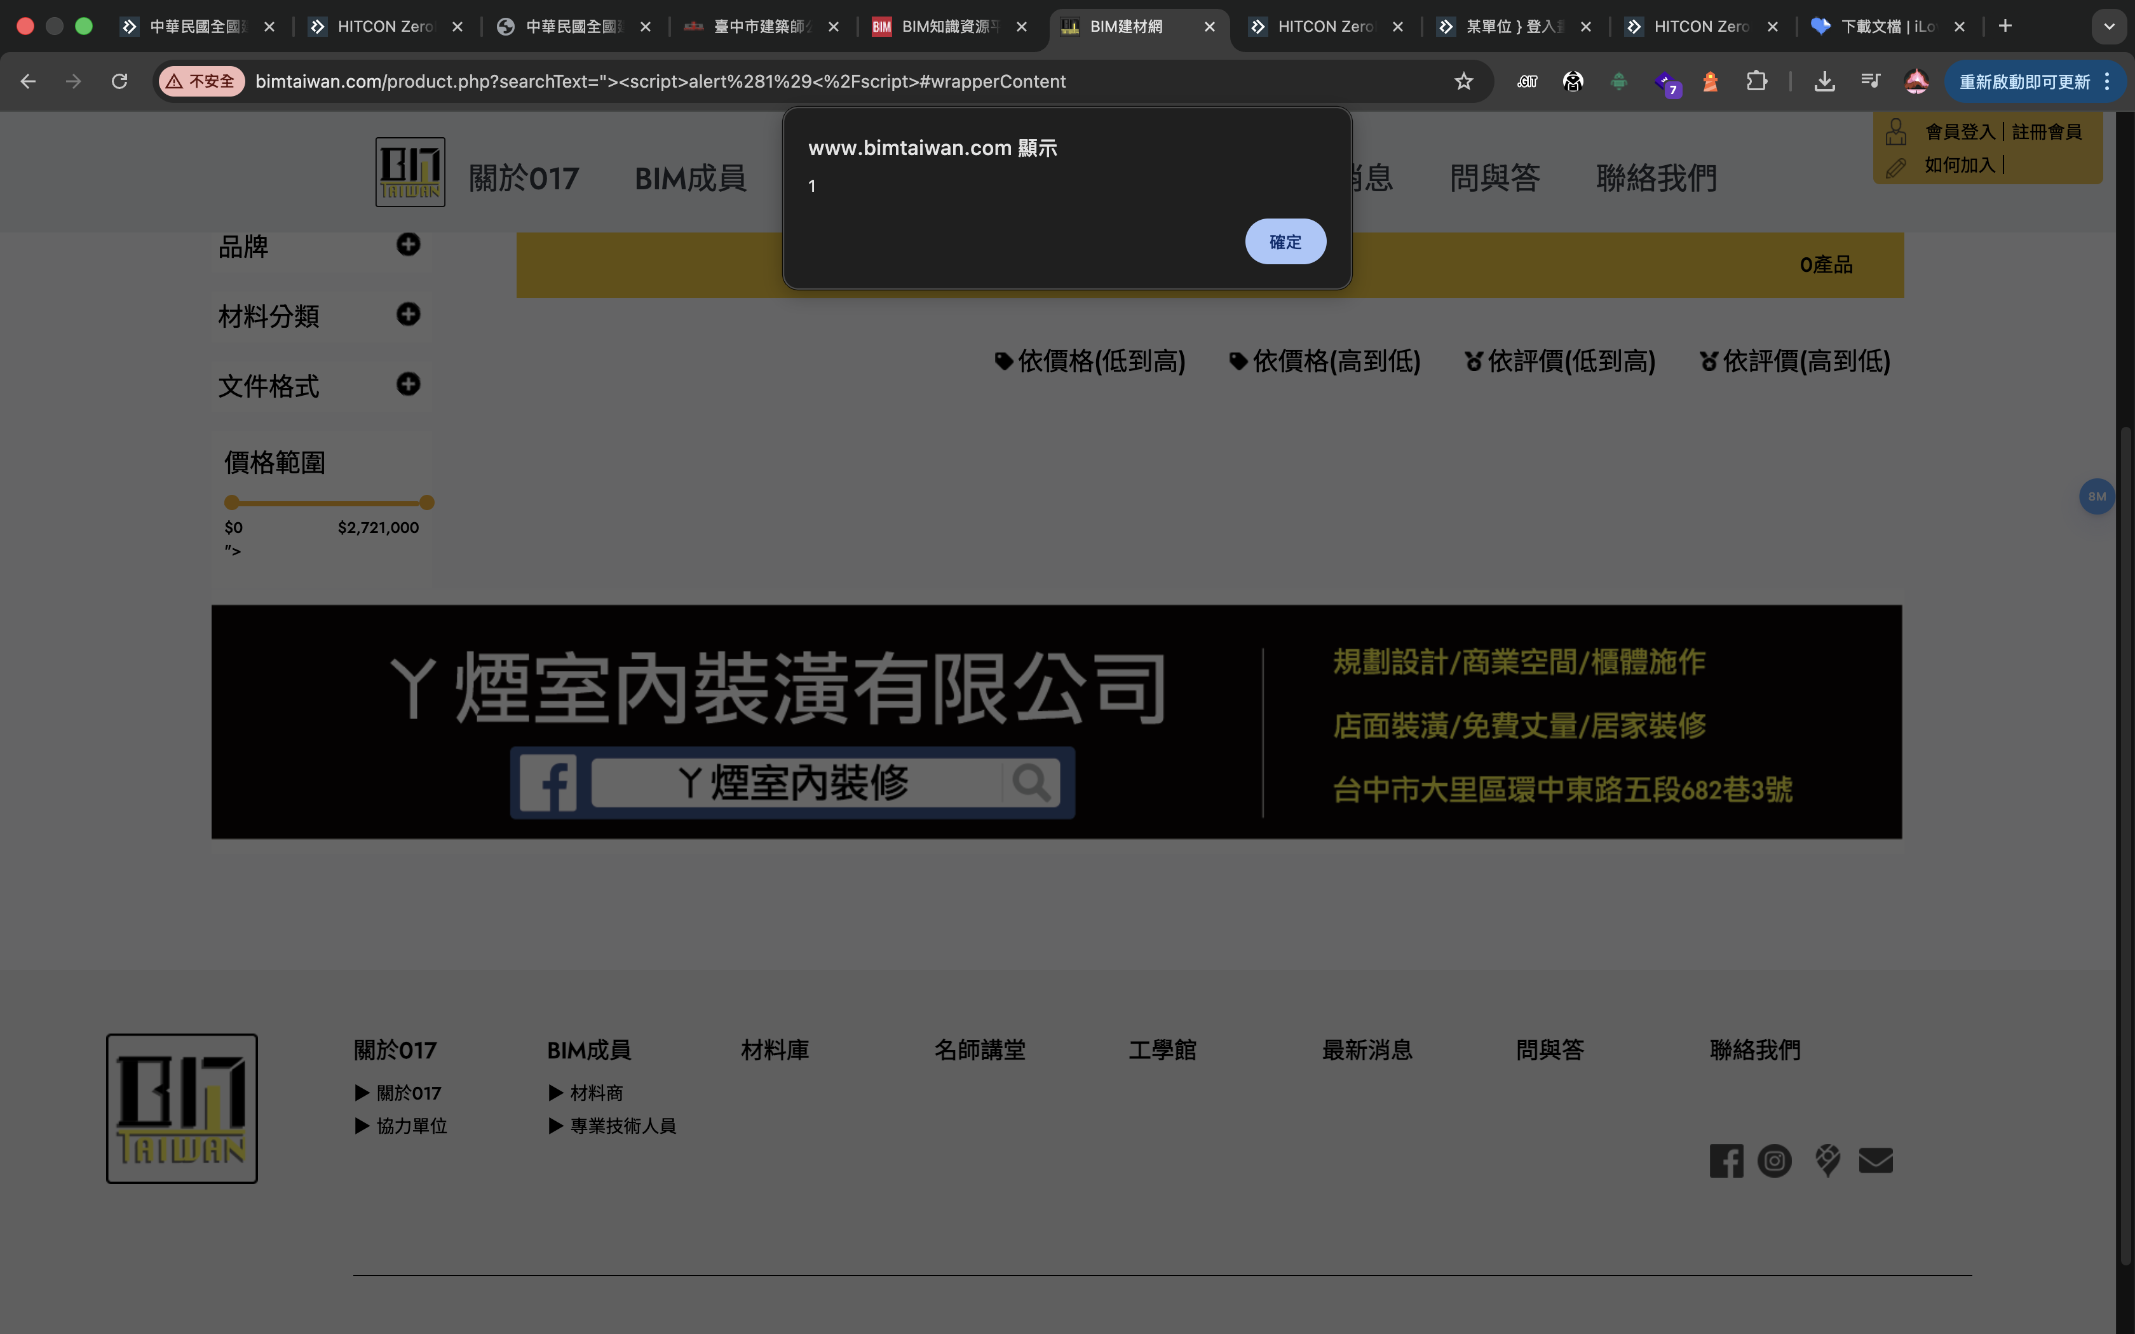Open the BIM成員 header menu
2135x1334 pixels.
(691, 179)
